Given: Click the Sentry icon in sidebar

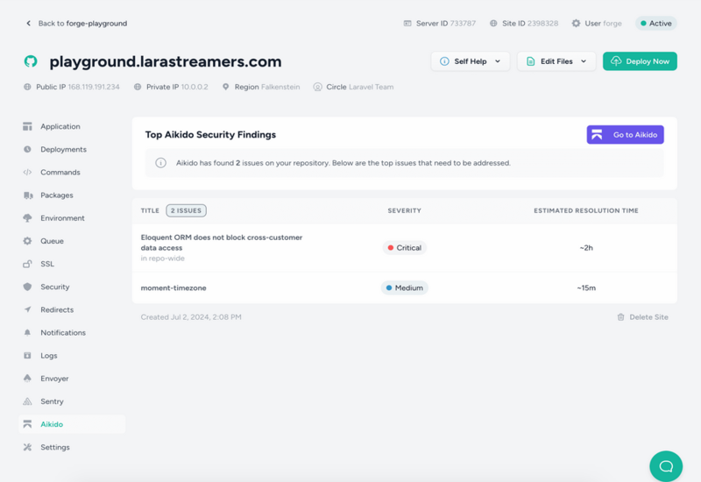Looking at the screenshot, I should pyautogui.click(x=27, y=401).
